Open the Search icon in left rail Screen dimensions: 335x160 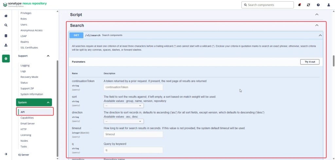coord(6,25)
